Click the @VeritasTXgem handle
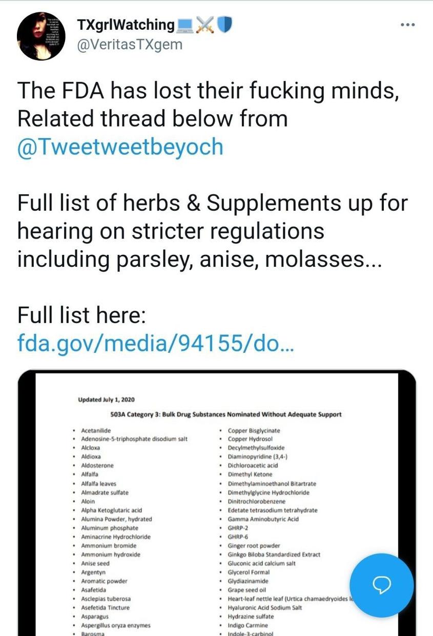The width and height of the screenshot is (433, 636). [129, 45]
